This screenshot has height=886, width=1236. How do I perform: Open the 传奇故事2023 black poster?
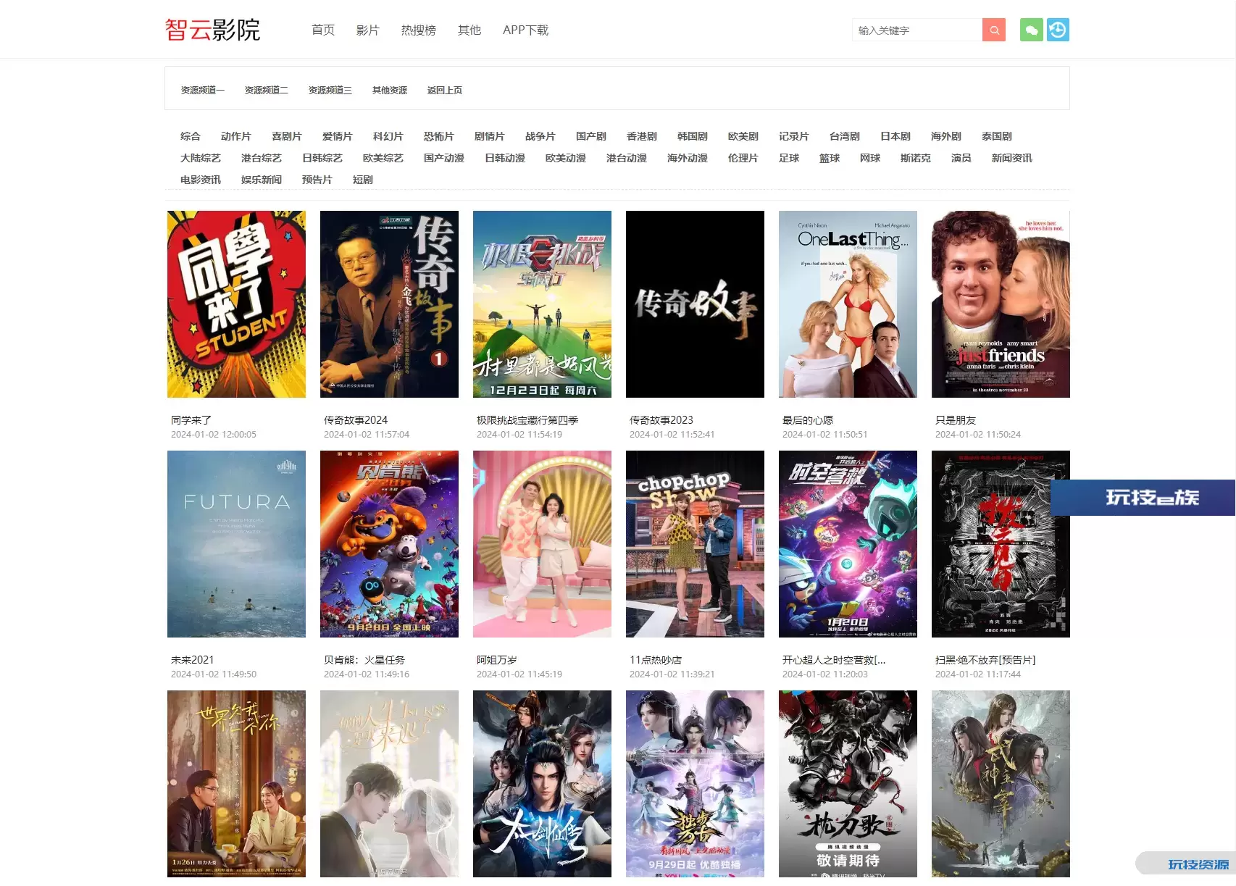coord(695,304)
